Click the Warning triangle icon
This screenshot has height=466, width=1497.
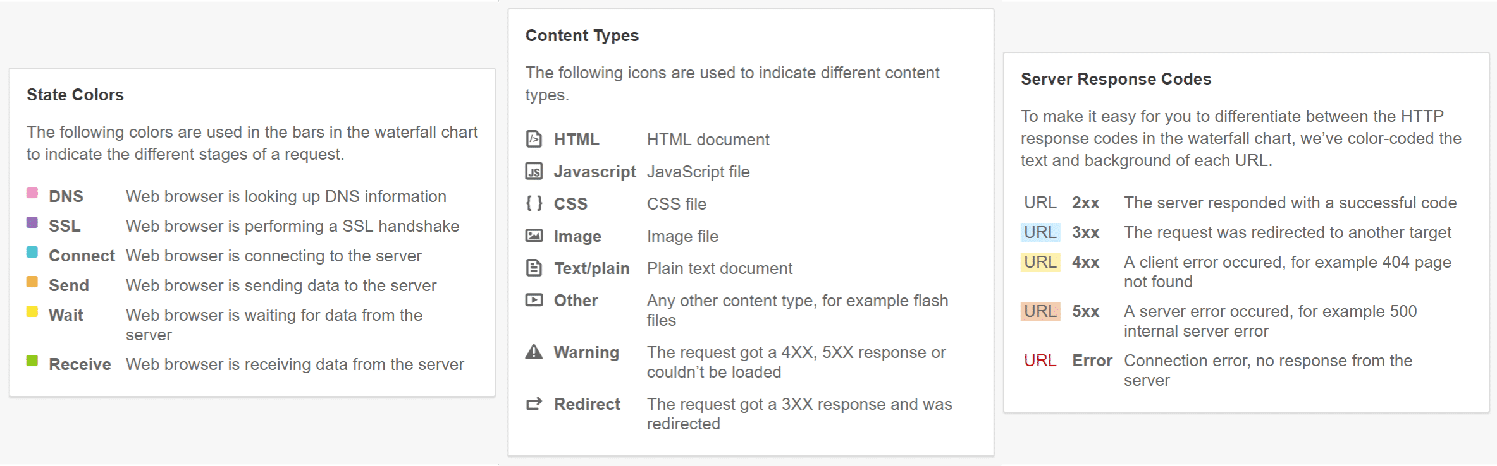click(534, 352)
